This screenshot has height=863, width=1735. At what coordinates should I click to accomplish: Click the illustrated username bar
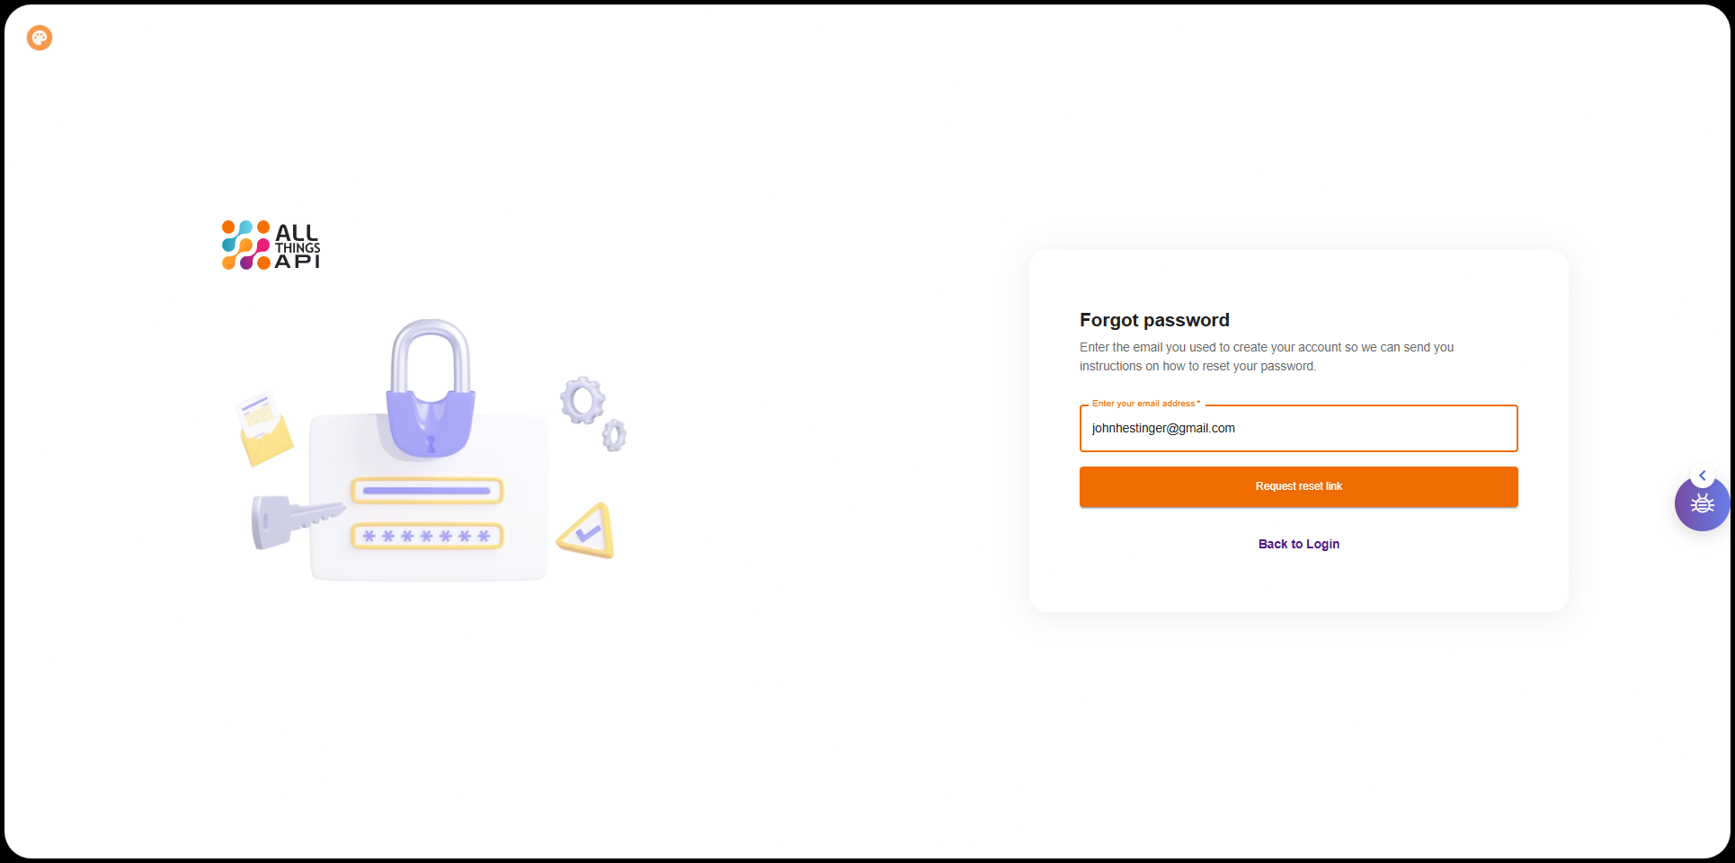pos(427,491)
